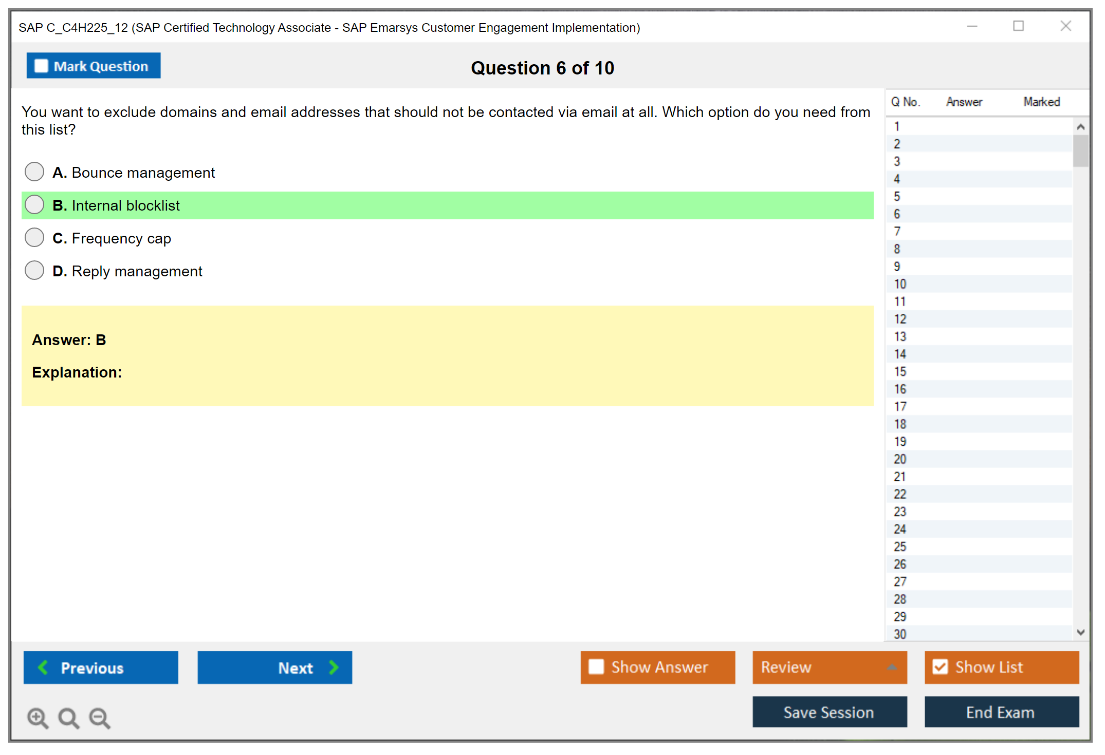Click the green left arrow on Previous
The height and width of the screenshot is (755, 1105).
click(43, 667)
